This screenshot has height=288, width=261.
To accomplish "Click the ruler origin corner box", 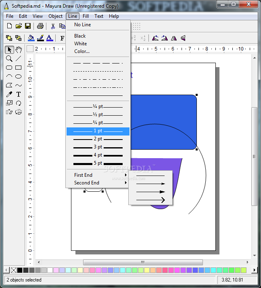I will (x=30, y=49).
